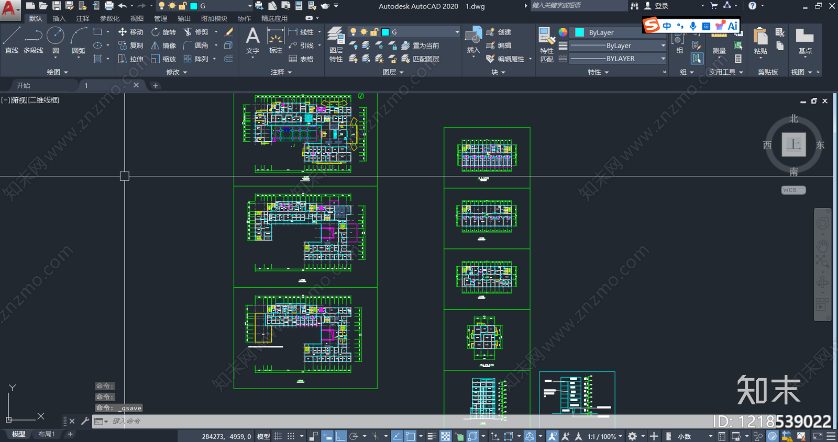Toggle grid display in status bar
This screenshot has width=838, height=442.
click(278, 436)
